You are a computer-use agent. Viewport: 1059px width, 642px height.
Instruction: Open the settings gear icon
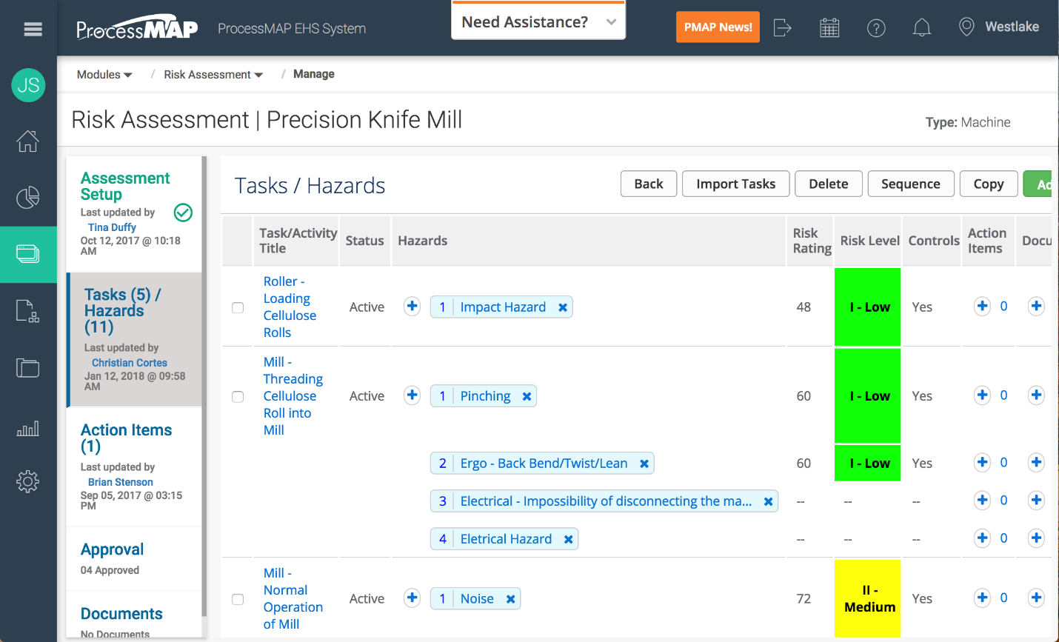pos(28,482)
